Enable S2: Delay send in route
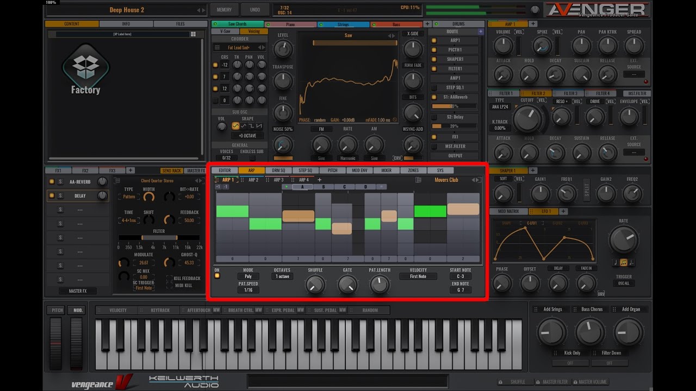Screen dimensions: 696x391 tap(434, 117)
